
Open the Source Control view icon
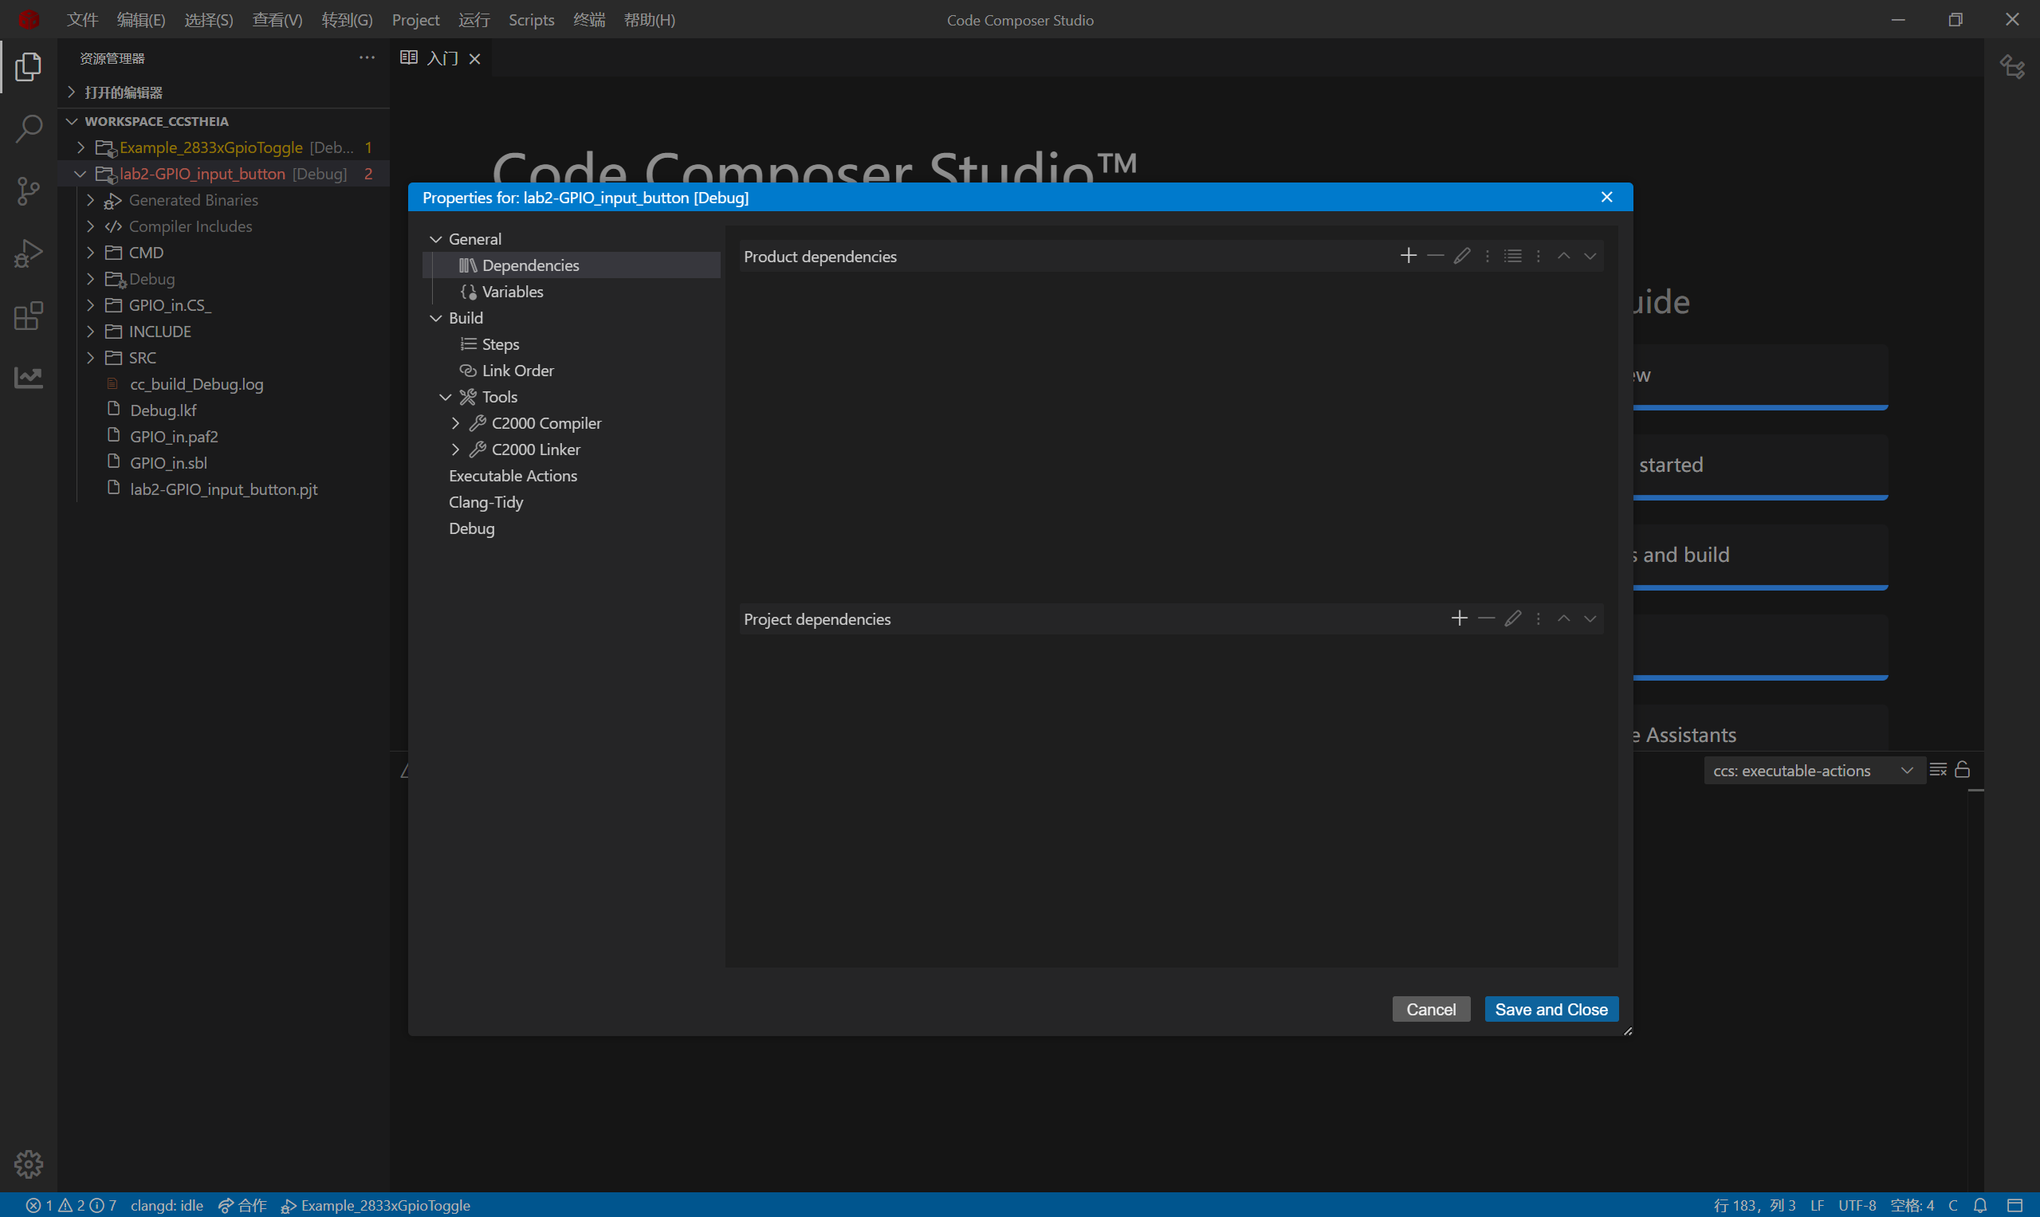click(x=29, y=191)
